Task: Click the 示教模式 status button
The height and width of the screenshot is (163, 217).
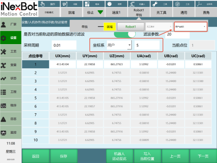Action: tap(49, 13)
